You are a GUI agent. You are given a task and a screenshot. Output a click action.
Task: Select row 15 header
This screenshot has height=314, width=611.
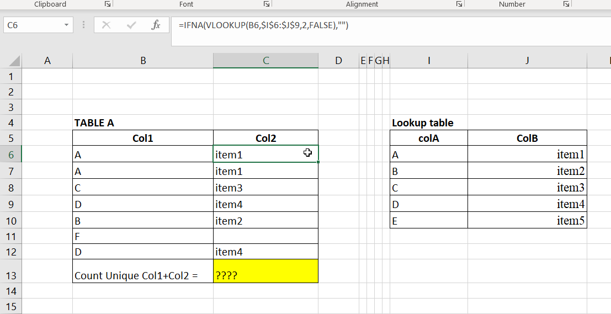tap(11, 306)
